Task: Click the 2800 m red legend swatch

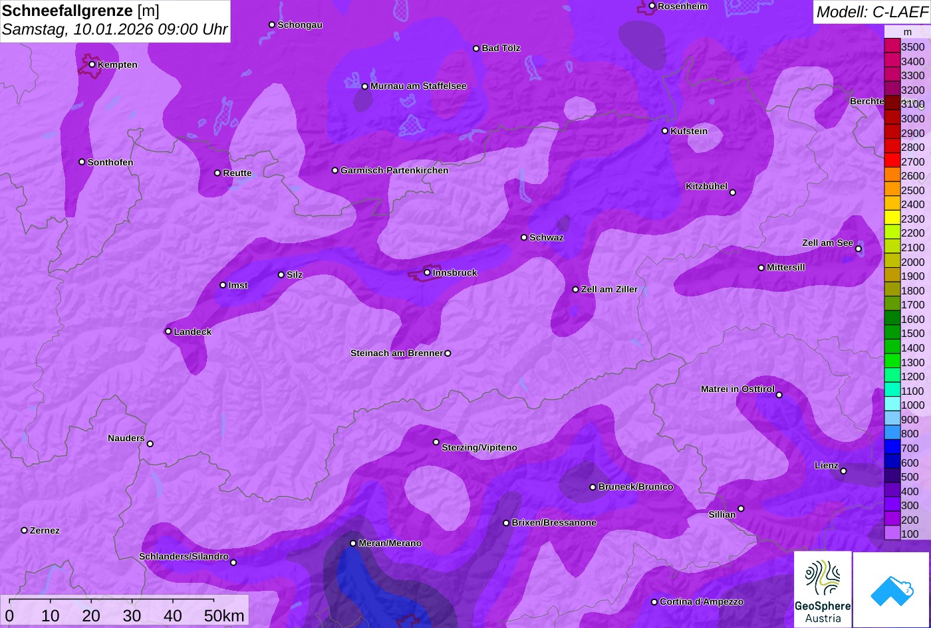Action: pyautogui.click(x=892, y=147)
